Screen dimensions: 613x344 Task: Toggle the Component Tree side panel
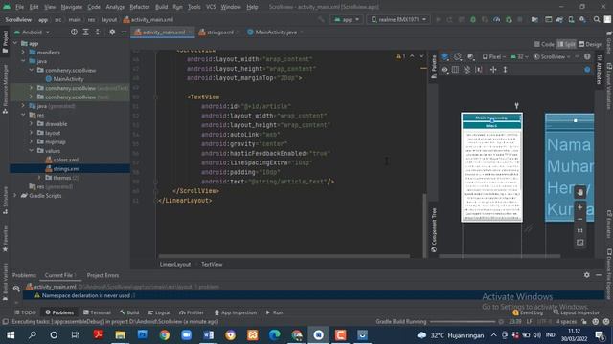[434, 230]
